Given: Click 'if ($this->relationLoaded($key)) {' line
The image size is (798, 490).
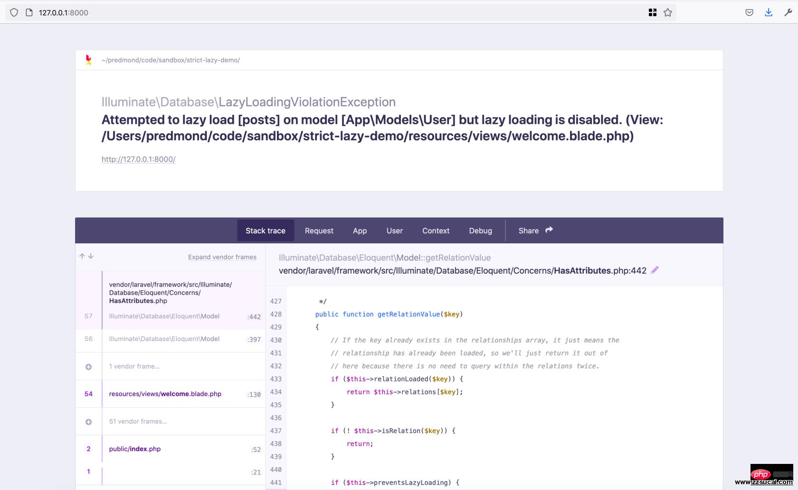Looking at the screenshot, I should pos(397,379).
